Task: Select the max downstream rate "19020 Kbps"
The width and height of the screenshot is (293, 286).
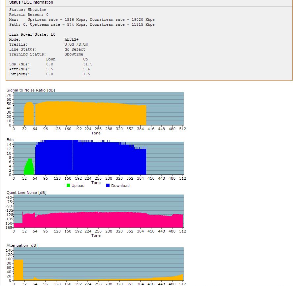Action: 143,19
